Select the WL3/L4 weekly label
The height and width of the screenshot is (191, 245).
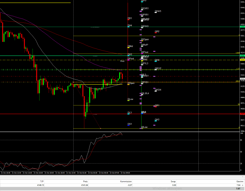coord(145,93)
